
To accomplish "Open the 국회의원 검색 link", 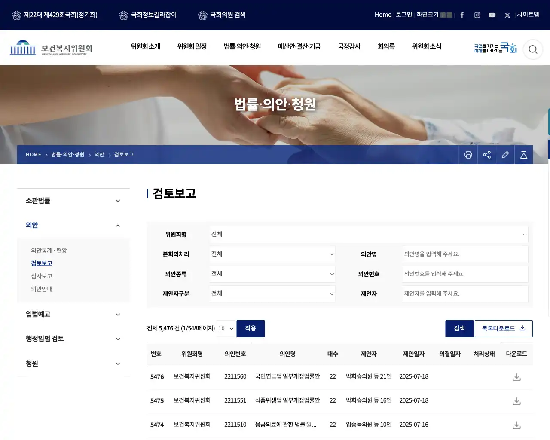I will 222,15.
